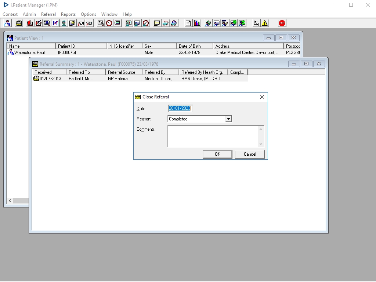Click the crossed-out envelope toolbar icon
Image resolution: width=376 pixels, height=282 pixels.
pos(101,23)
